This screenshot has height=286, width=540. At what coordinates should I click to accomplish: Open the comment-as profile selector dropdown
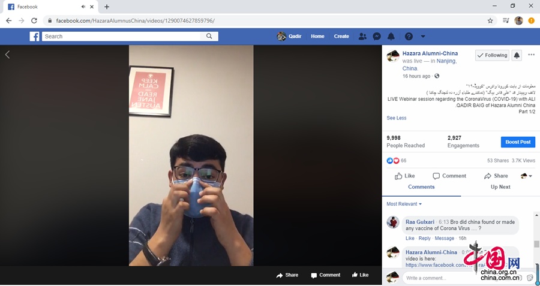526,176
